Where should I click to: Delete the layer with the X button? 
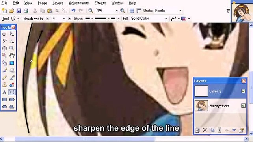point(205,130)
